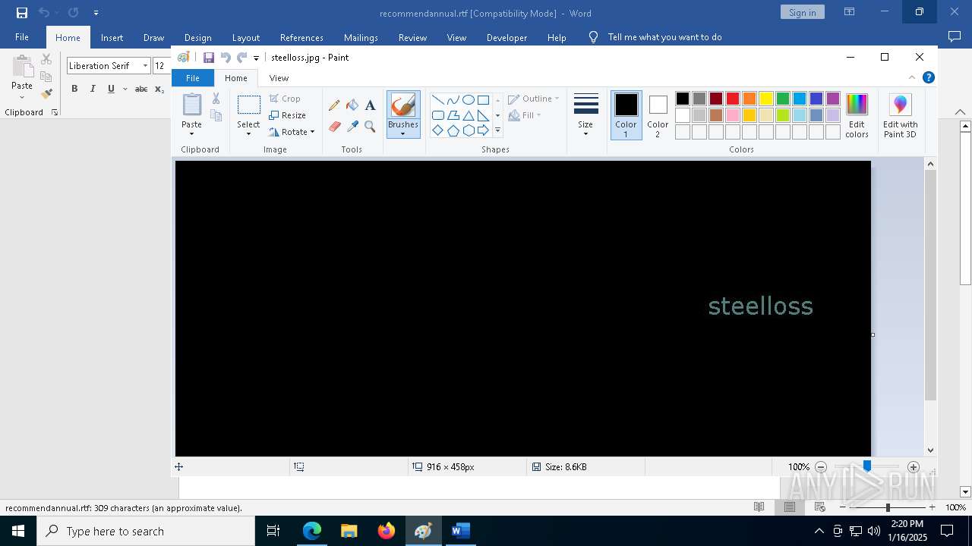The height and width of the screenshot is (546, 972).
Task: Open the shape Fill dropdown
Action: [525, 115]
